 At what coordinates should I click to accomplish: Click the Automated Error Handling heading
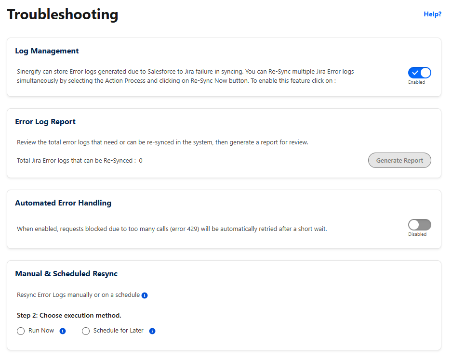coord(63,203)
